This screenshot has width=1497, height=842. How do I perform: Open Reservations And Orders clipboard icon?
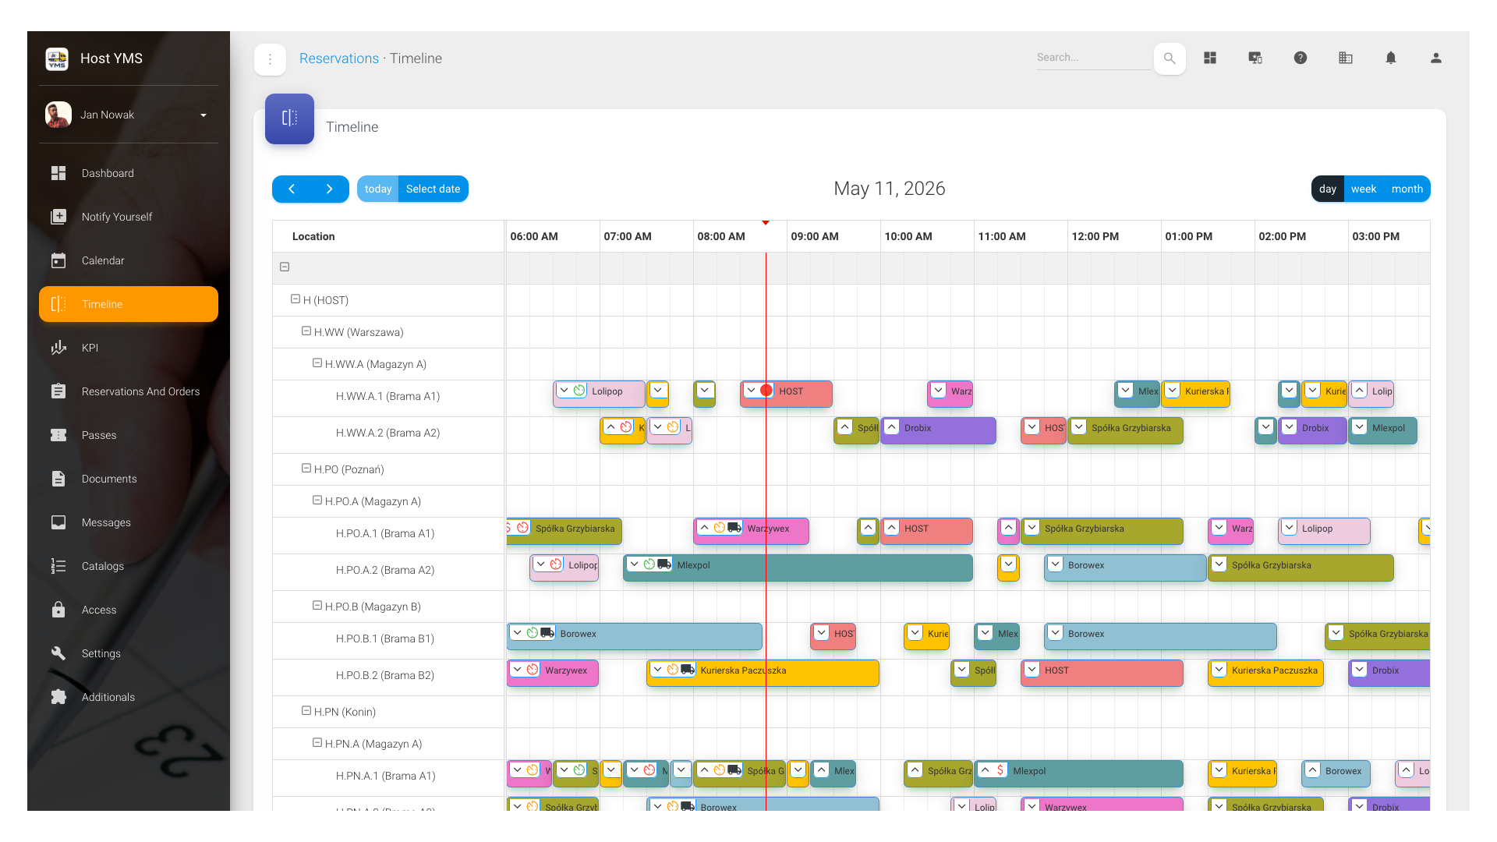point(58,391)
